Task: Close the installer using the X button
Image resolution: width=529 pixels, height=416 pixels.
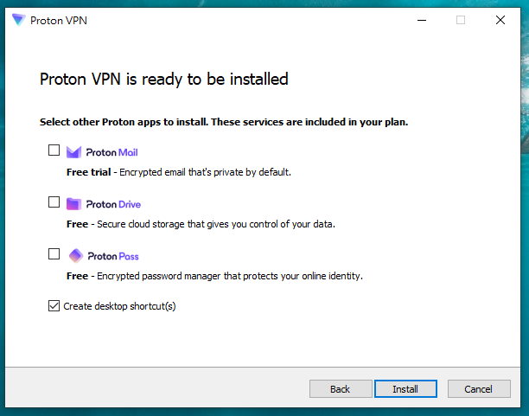Action: pyautogui.click(x=500, y=20)
